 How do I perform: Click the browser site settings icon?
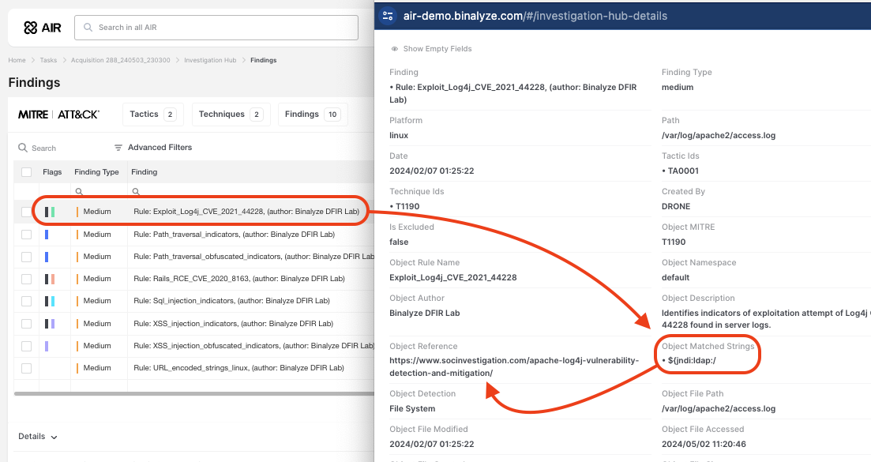(387, 16)
